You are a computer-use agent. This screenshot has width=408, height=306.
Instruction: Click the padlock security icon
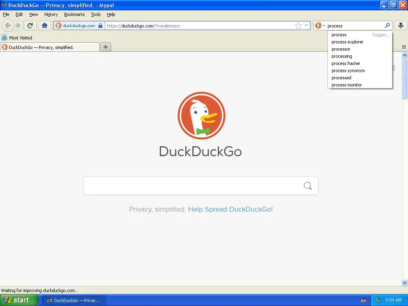coord(100,25)
